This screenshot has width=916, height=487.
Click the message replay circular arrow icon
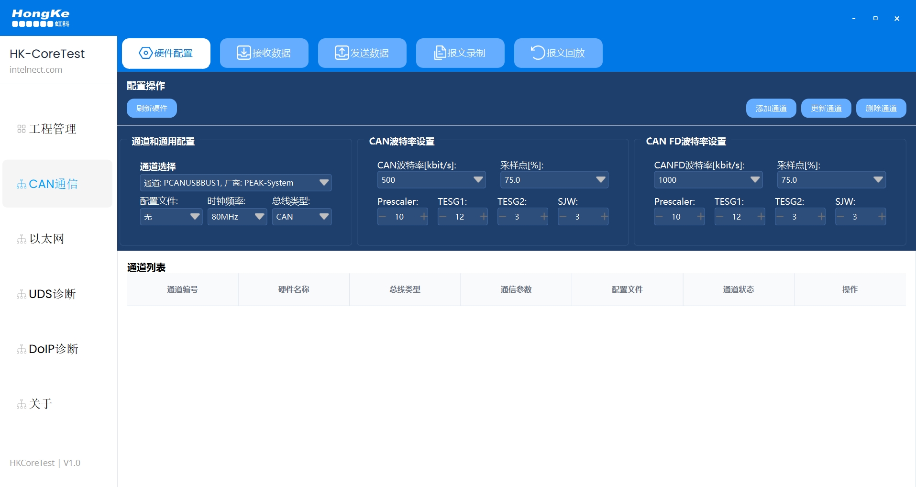538,53
